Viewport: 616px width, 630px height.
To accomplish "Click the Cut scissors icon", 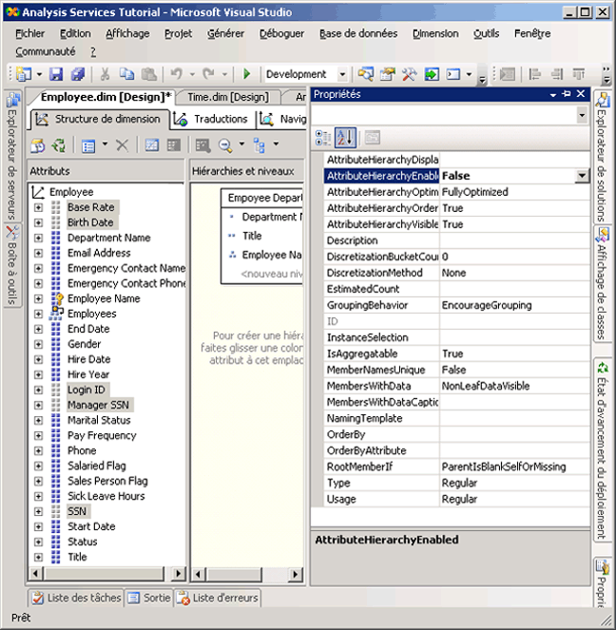I will click(105, 74).
